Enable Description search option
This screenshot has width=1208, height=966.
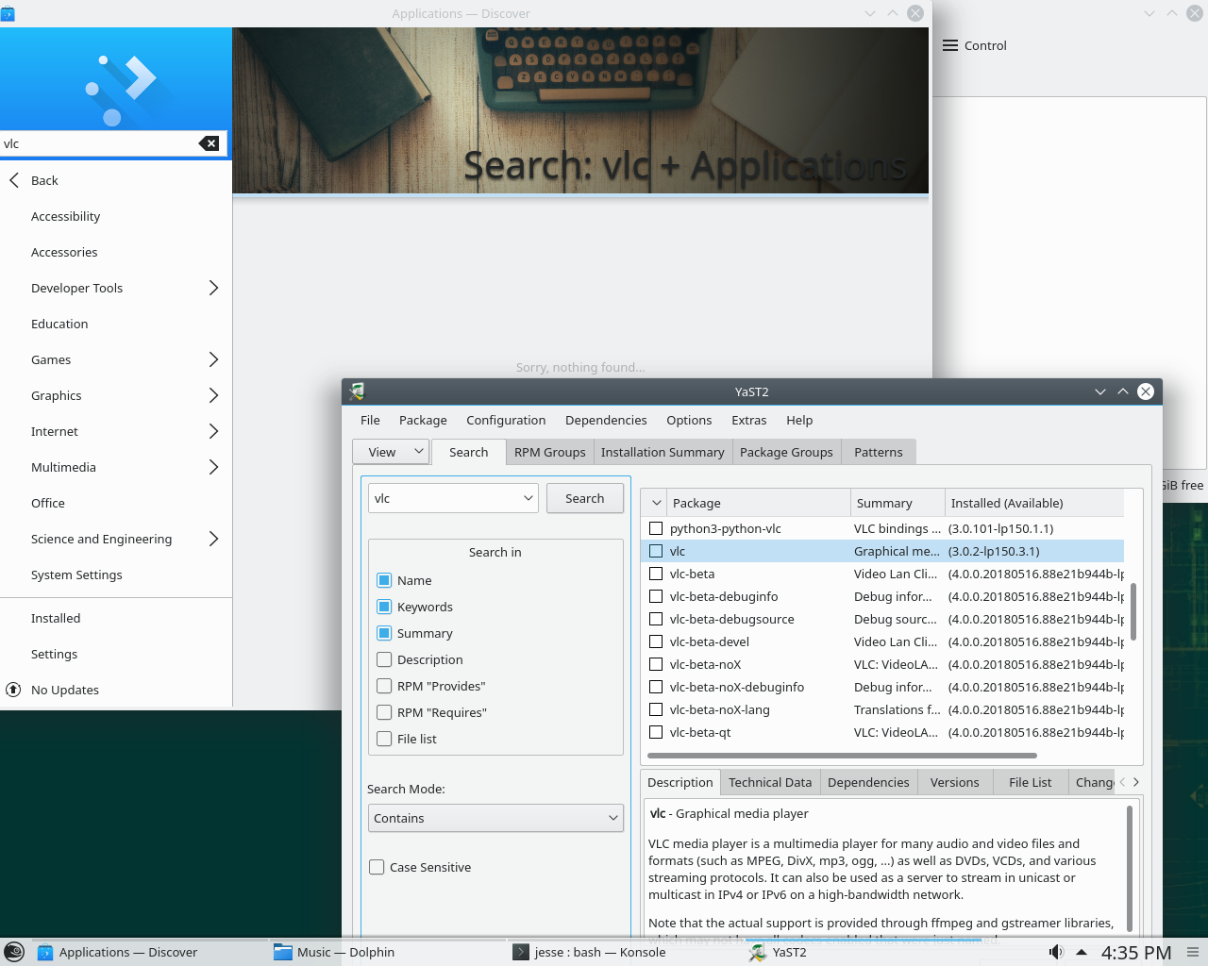pyautogui.click(x=384, y=659)
